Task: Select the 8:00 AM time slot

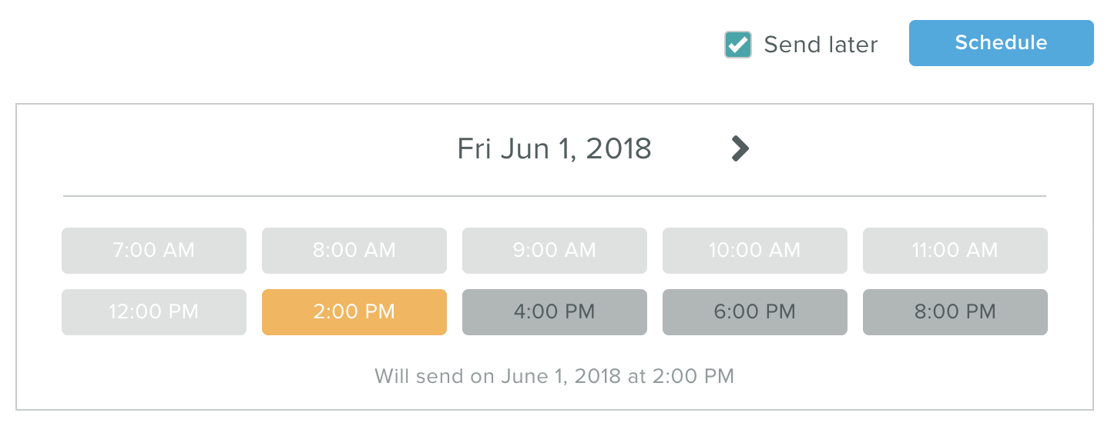Action: [x=354, y=251]
